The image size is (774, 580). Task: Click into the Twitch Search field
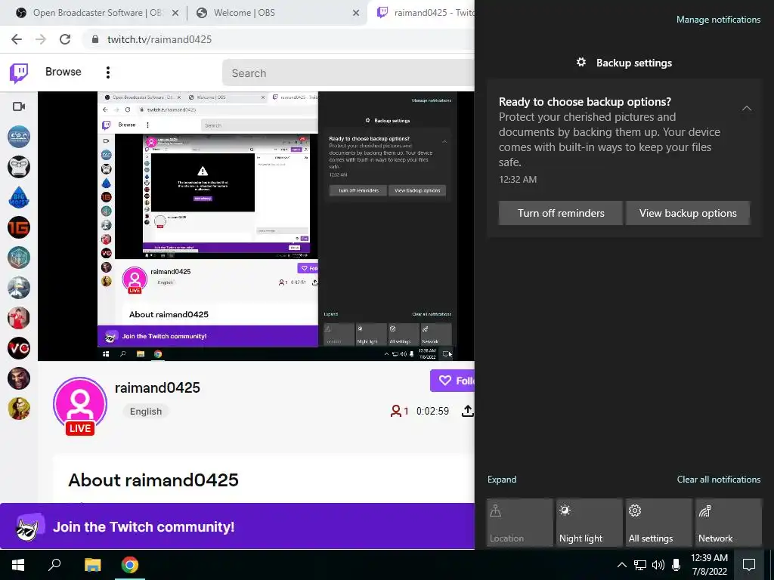[348, 73]
